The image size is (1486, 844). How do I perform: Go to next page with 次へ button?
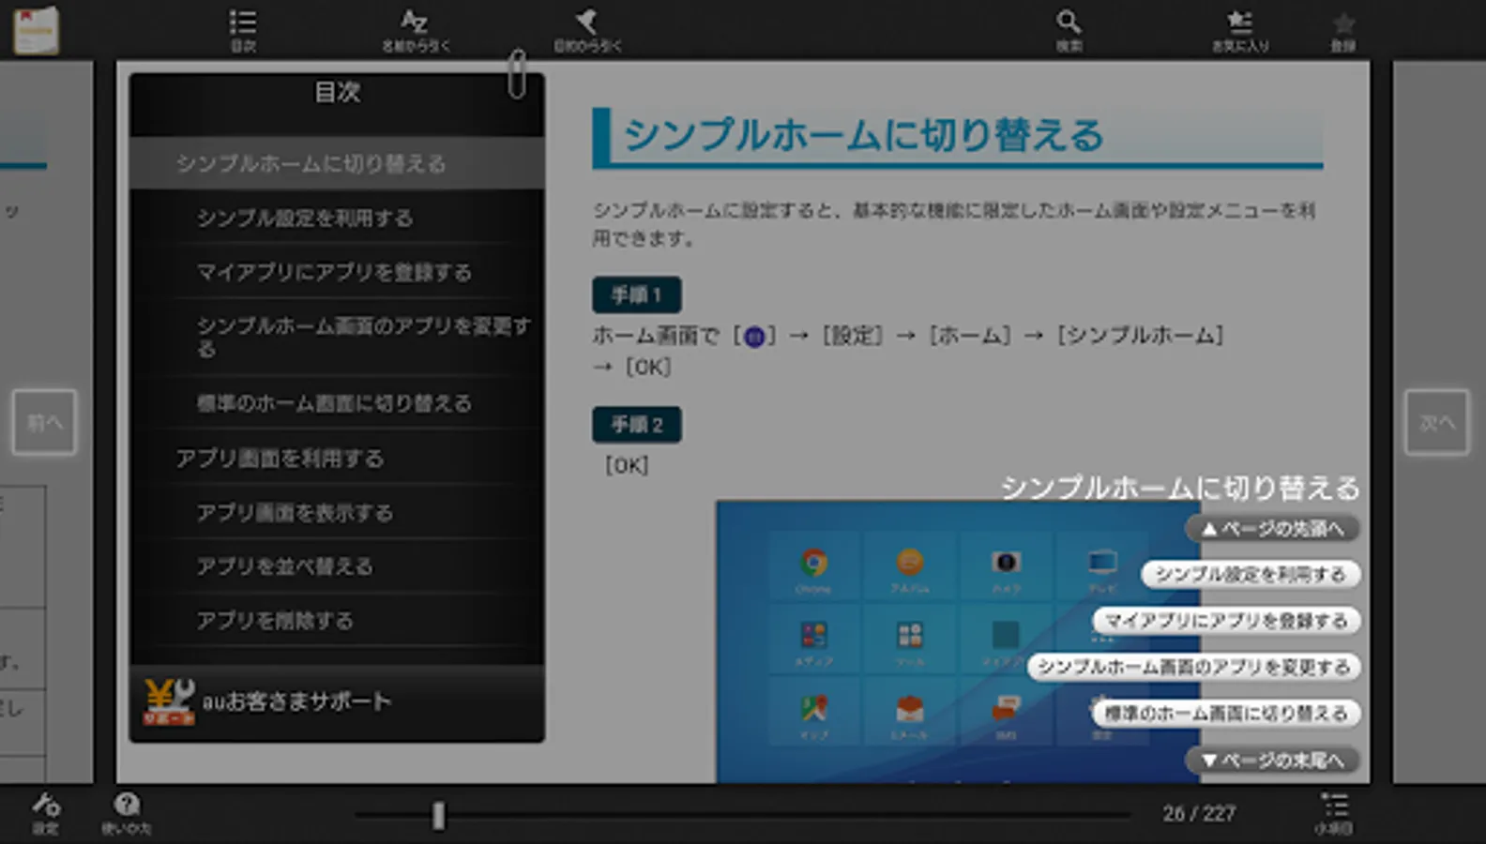(x=1437, y=423)
